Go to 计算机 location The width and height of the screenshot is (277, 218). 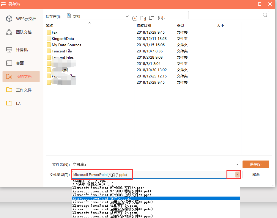point(21,50)
